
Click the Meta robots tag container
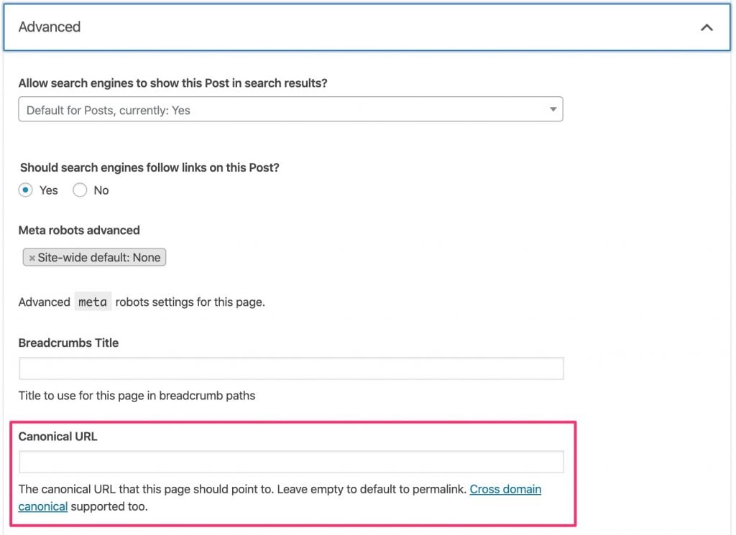94,257
